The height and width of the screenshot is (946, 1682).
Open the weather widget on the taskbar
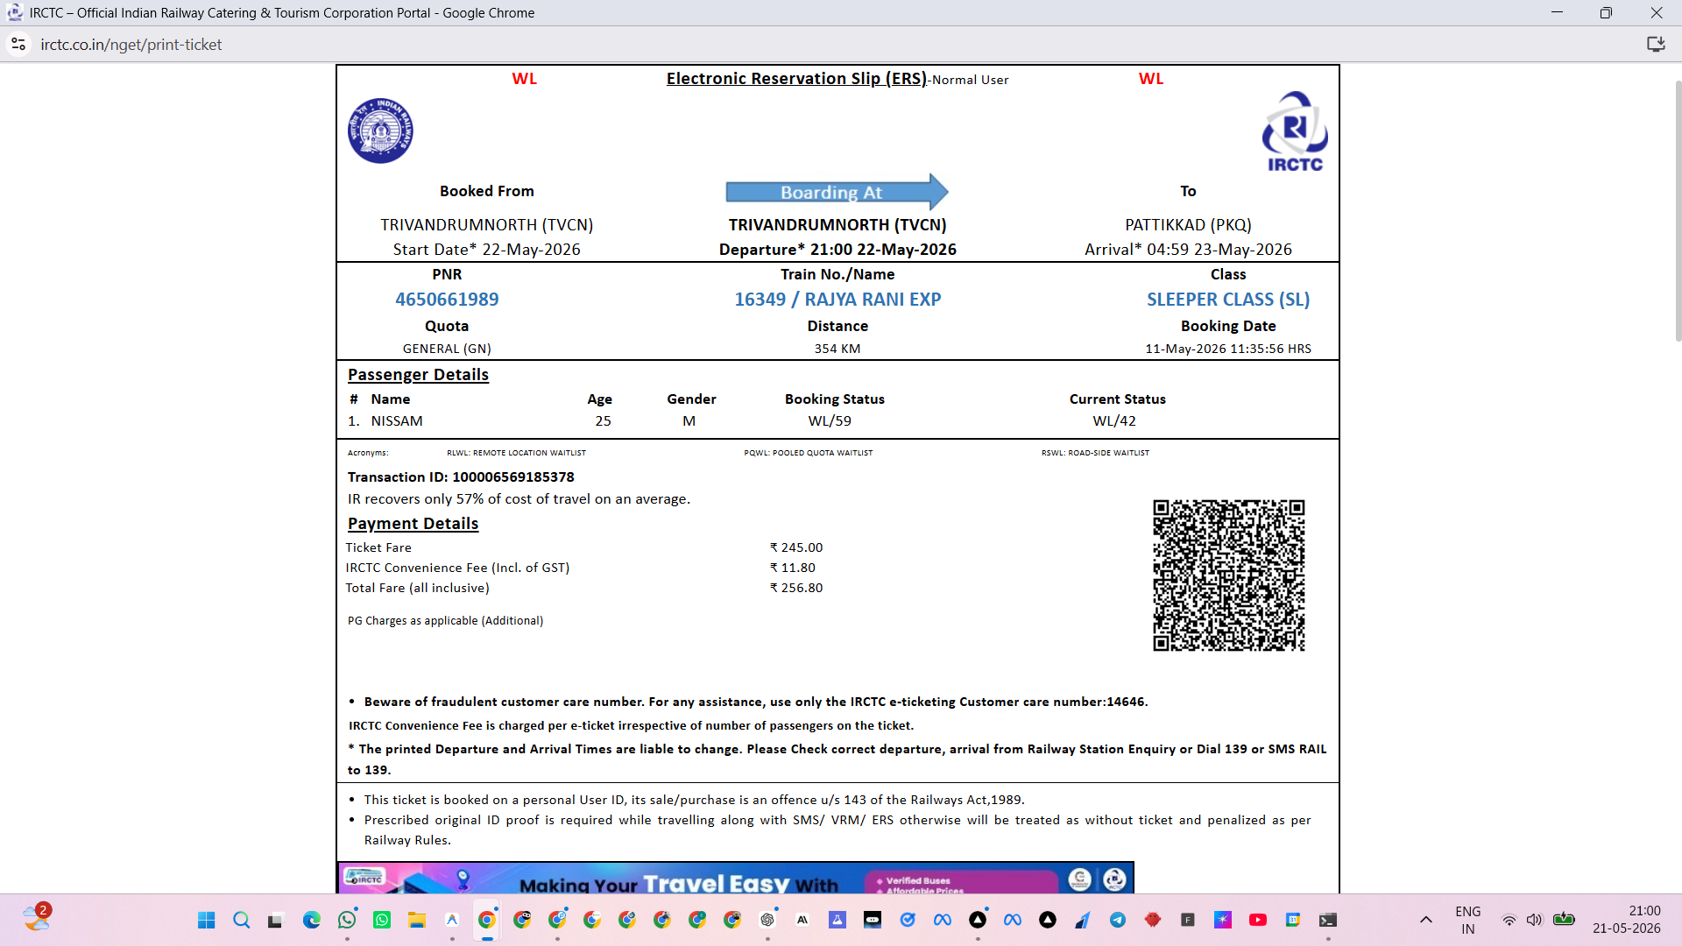click(x=37, y=918)
